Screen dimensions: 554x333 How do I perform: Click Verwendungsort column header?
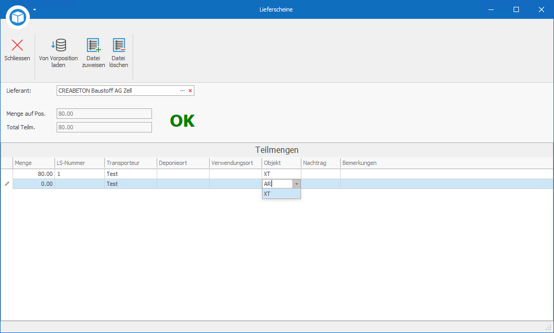235,163
